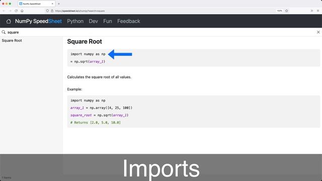Close the NumPy SpeedSheet tab
Screen dimensions: 322x181
52,4
